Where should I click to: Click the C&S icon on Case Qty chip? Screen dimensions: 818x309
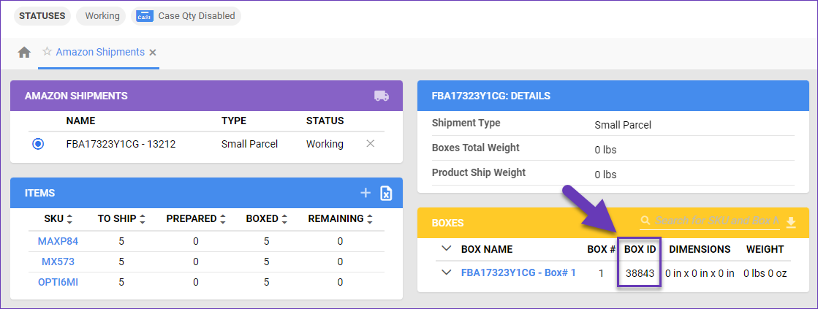[145, 16]
